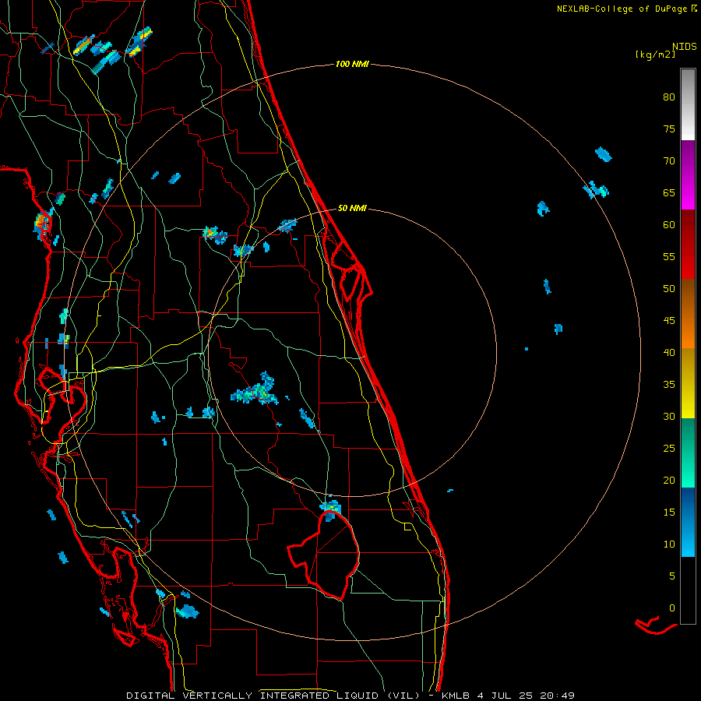Click the magenta-purple segment of the color scale
Screen dimensions: 701x701
coord(688,174)
